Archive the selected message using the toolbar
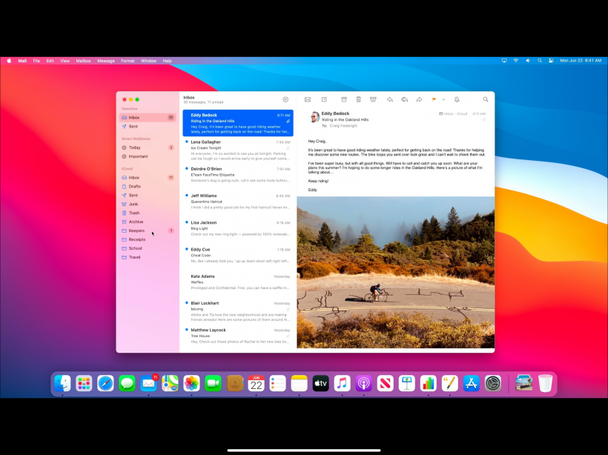This screenshot has width=608, height=455. pyautogui.click(x=344, y=99)
